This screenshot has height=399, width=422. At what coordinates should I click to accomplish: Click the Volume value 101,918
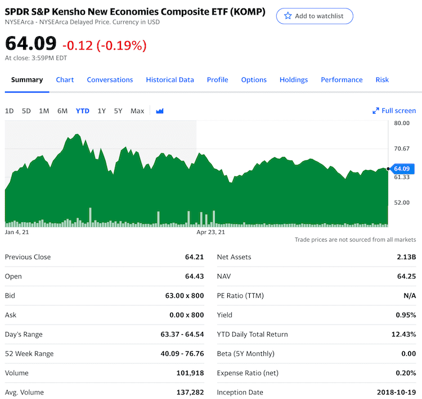(190, 373)
